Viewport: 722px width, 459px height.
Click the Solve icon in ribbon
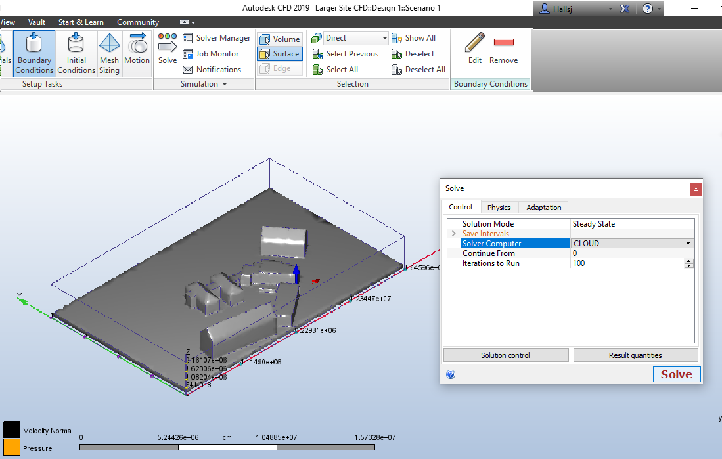click(x=168, y=50)
